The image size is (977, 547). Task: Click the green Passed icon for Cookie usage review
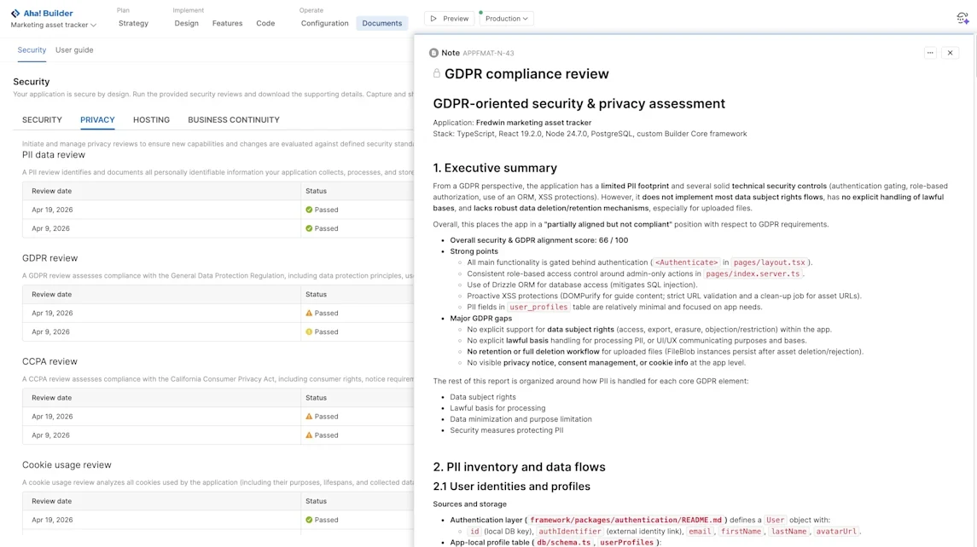pos(309,520)
